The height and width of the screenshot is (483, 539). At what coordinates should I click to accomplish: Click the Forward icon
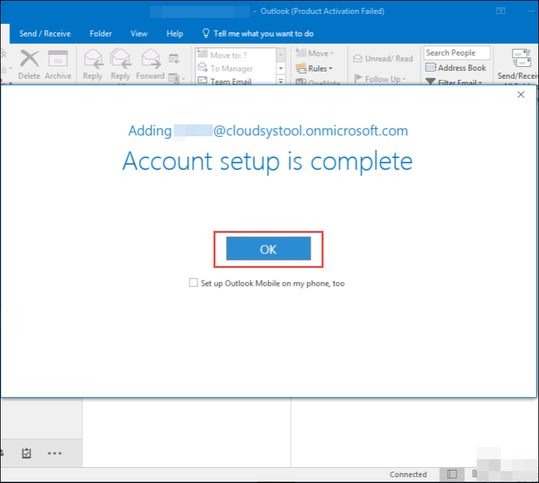(x=150, y=64)
